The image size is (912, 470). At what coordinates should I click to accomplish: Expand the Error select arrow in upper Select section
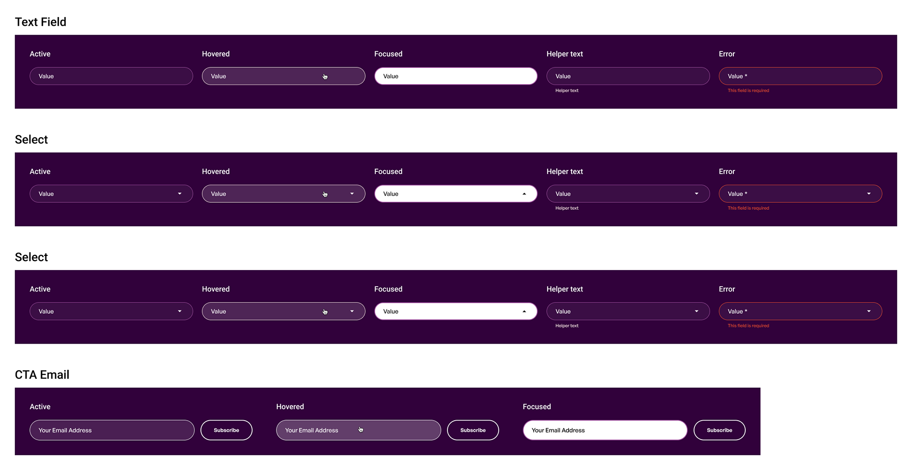(869, 194)
